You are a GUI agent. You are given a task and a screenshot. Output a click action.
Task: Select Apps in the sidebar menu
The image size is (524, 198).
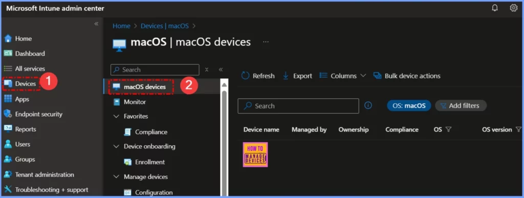[x=22, y=99]
